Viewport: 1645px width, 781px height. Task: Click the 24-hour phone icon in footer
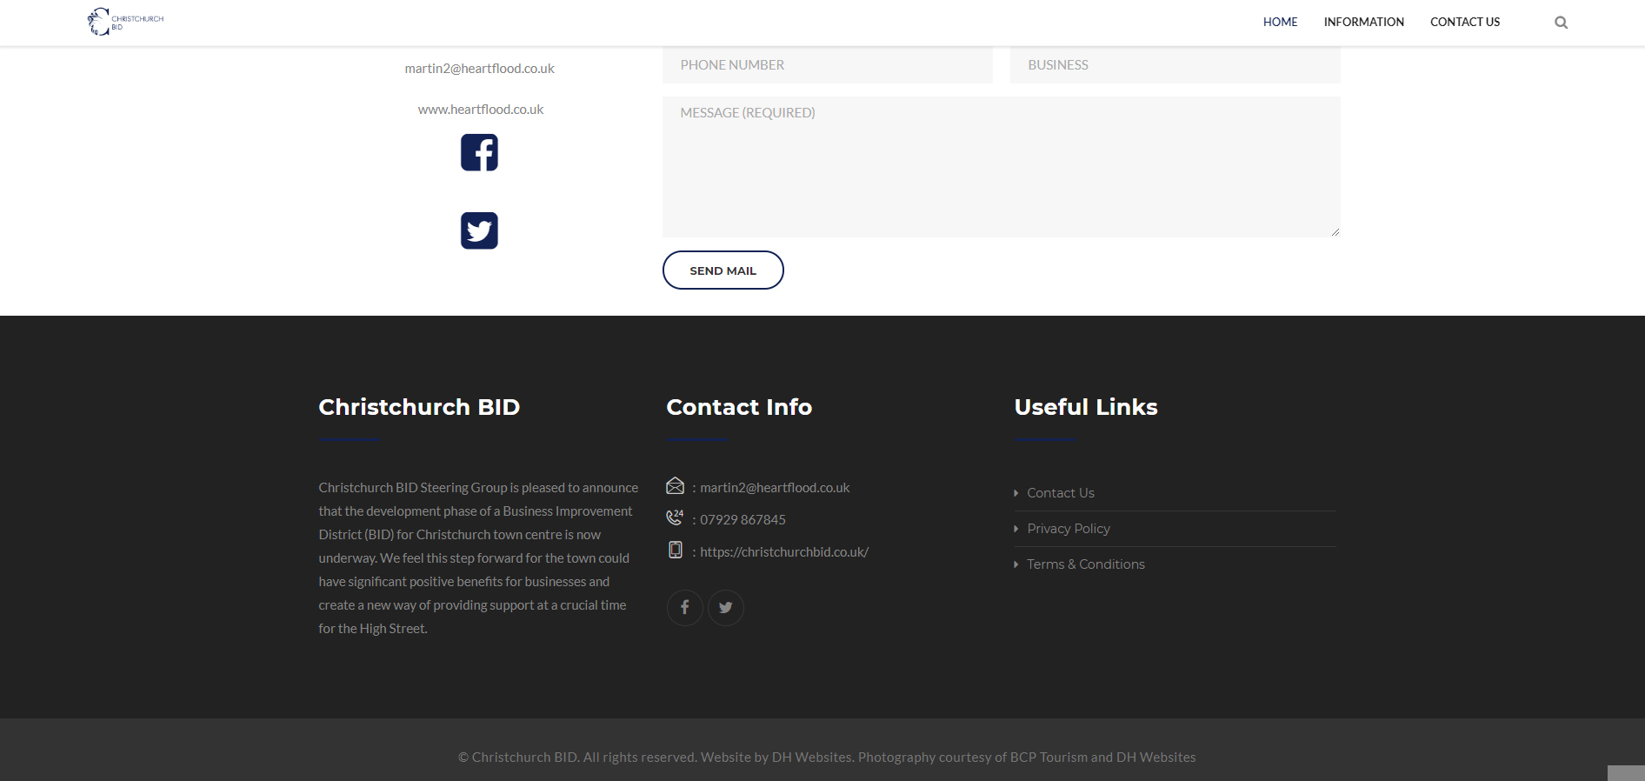675,517
